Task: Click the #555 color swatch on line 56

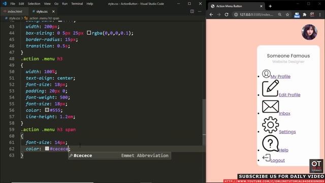Action: (x=47, y=110)
